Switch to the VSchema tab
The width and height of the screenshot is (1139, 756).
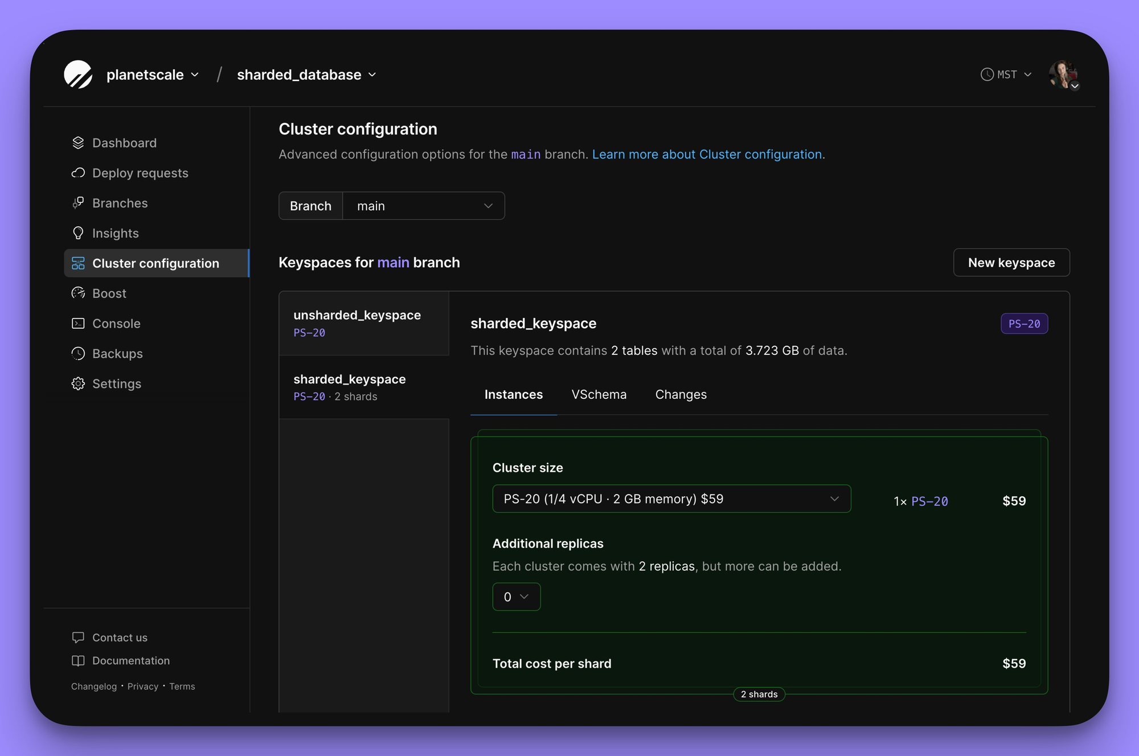(599, 395)
